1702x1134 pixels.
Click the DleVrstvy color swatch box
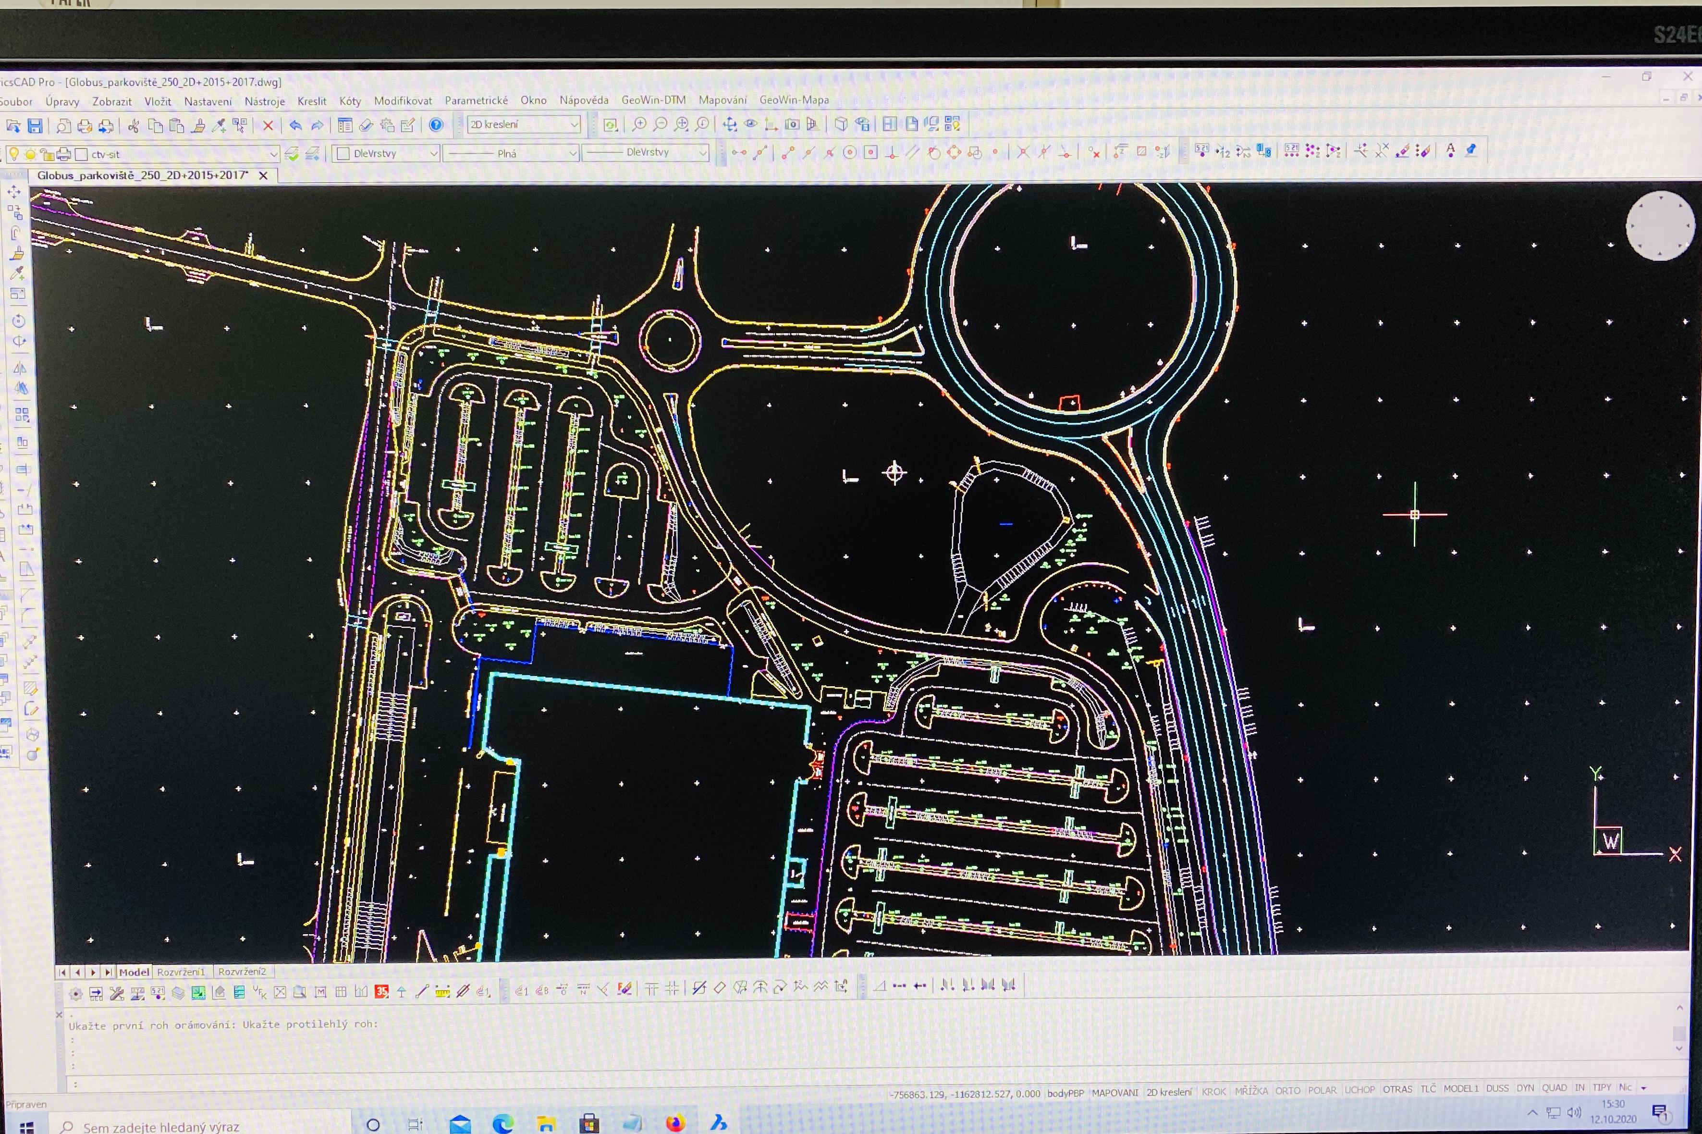tap(343, 153)
